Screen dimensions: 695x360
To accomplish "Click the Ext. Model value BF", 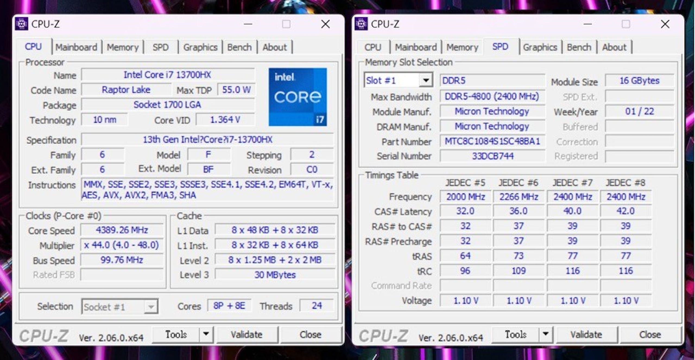I will click(x=208, y=170).
